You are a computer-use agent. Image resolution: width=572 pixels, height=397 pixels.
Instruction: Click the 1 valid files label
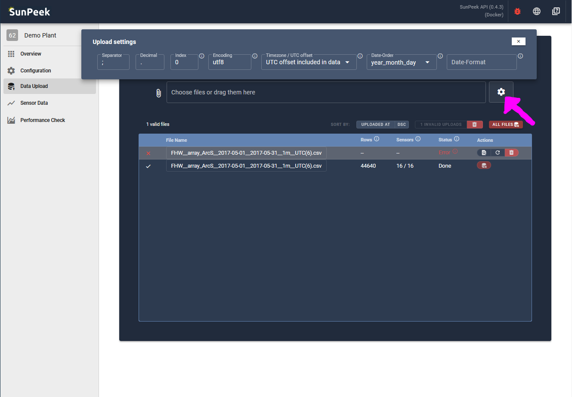pyautogui.click(x=158, y=124)
